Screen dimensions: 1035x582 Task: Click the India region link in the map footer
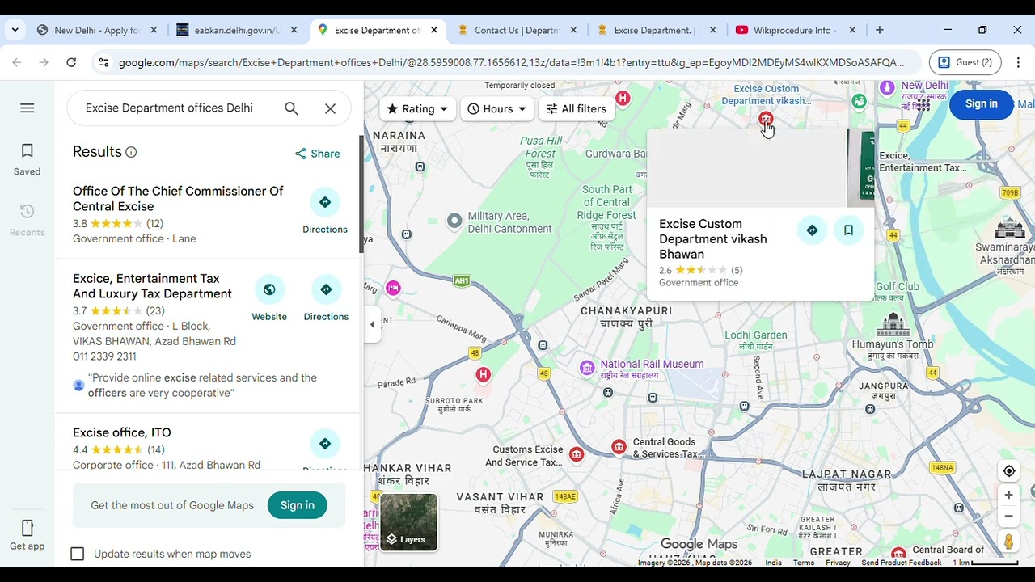(x=773, y=563)
